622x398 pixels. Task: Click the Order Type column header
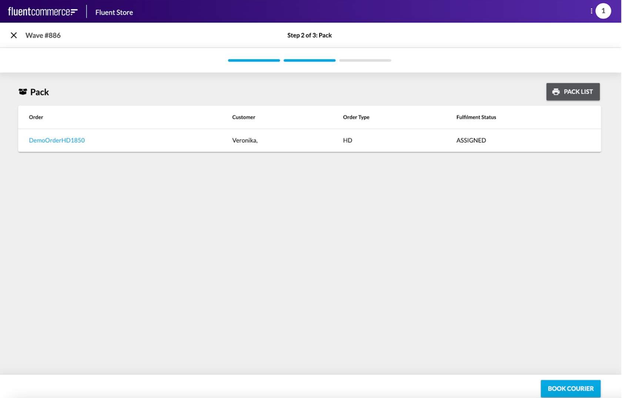[356, 117]
